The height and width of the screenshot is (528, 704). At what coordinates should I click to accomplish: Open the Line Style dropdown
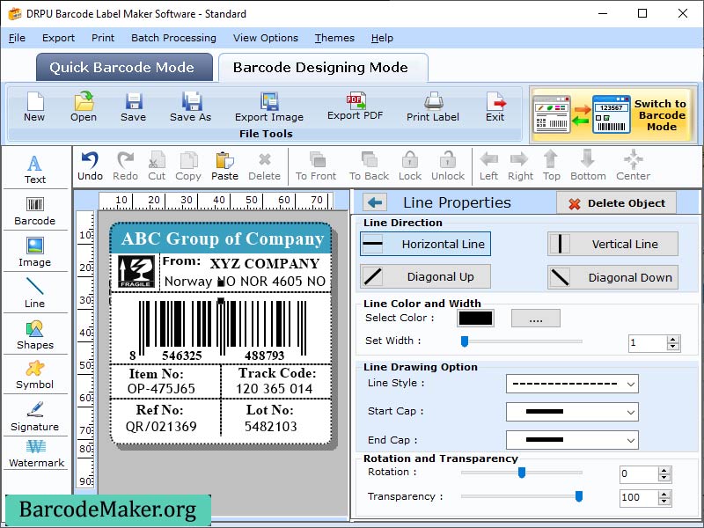pyautogui.click(x=572, y=384)
